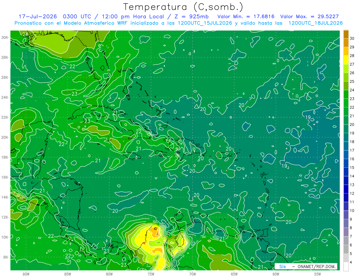Image resolution: width=360 pixels, height=278 pixels.
Task: Click the '70W' longitude axis label
Action: pyautogui.click(x=193, y=274)
